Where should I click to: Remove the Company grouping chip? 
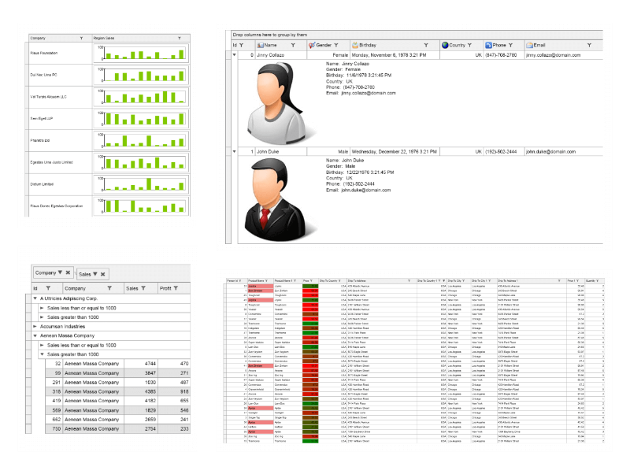pos(68,272)
